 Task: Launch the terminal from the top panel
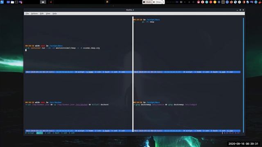pyautogui.click(x=16, y=2)
